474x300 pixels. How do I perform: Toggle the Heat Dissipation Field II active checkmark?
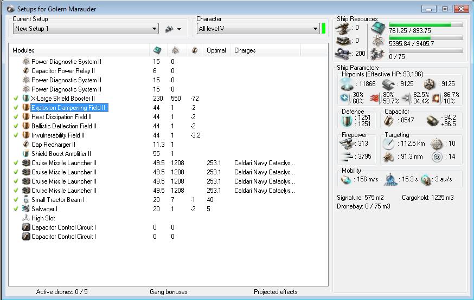(x=16, y=117)
